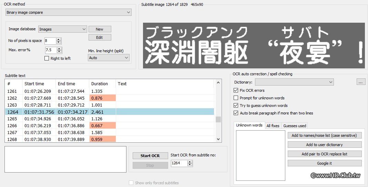Enable the Right to left checkbox
Viewport: 368px width, 187px height.
click(47, 58)
